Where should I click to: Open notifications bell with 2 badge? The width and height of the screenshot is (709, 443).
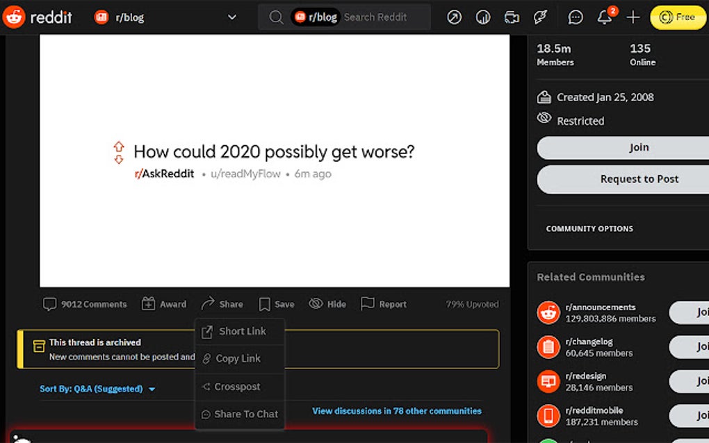(x=605, y=17)
